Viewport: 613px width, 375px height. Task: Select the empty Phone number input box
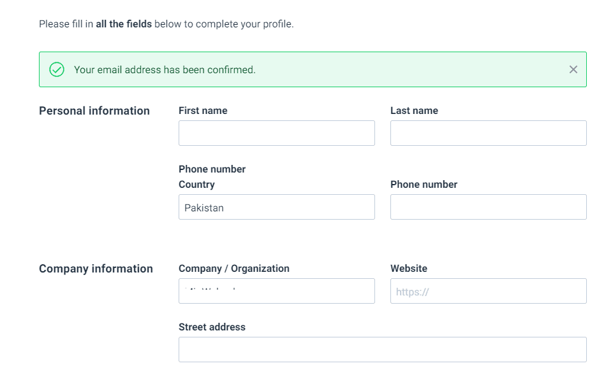pos(488,207)
